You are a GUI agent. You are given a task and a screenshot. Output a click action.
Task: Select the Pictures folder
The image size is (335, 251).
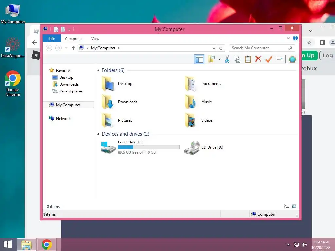pyautogui.click(x=117, y=120)
